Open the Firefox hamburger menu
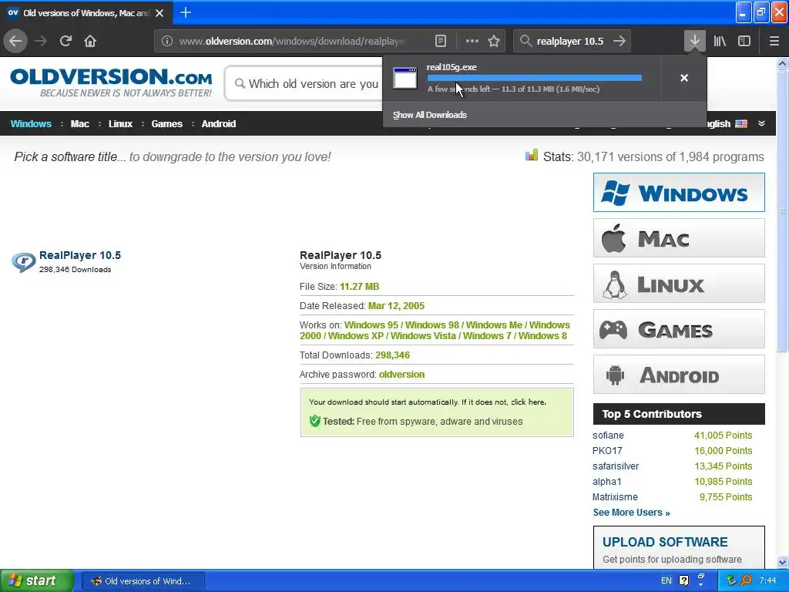Image resolution: width=789 pixels, height=592 pixels. pos(774,41)
